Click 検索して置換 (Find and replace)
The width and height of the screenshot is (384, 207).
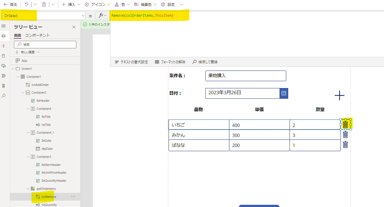[x=205, y=62]
